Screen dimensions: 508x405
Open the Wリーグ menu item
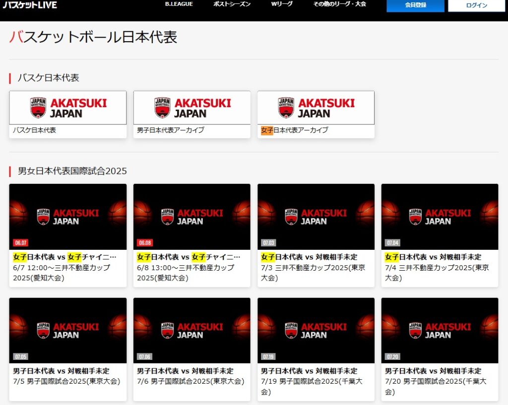[282, 4]
